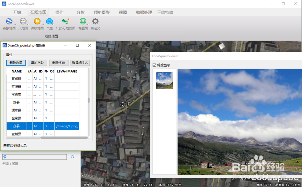Select the 微软地图 Bing map icon
The width and height of the screenshot is (302, 187).
[37, 21]
